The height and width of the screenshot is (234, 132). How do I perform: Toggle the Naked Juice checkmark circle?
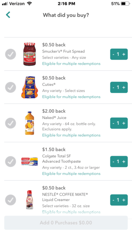tap(11, 123)
